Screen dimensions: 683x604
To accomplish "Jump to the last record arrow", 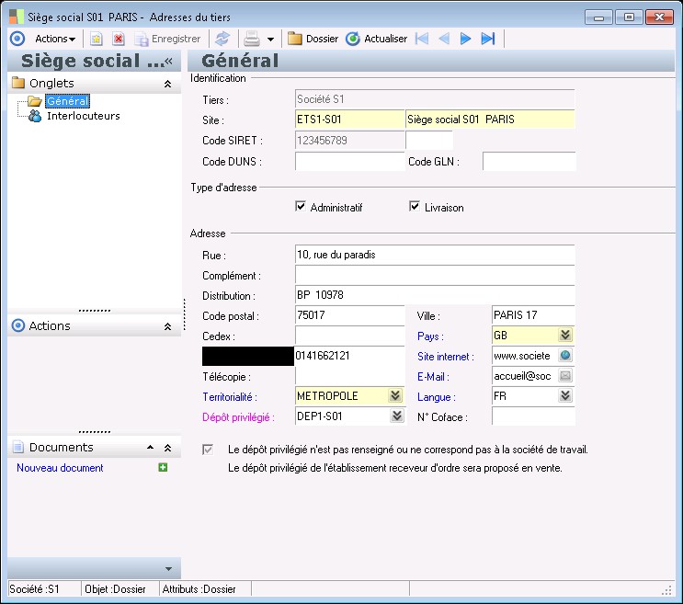I will (488, 39).
